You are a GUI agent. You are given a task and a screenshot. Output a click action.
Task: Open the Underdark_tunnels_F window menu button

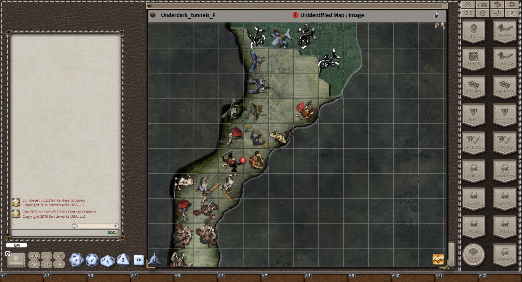pyautogui.click(x=153, y=15)
